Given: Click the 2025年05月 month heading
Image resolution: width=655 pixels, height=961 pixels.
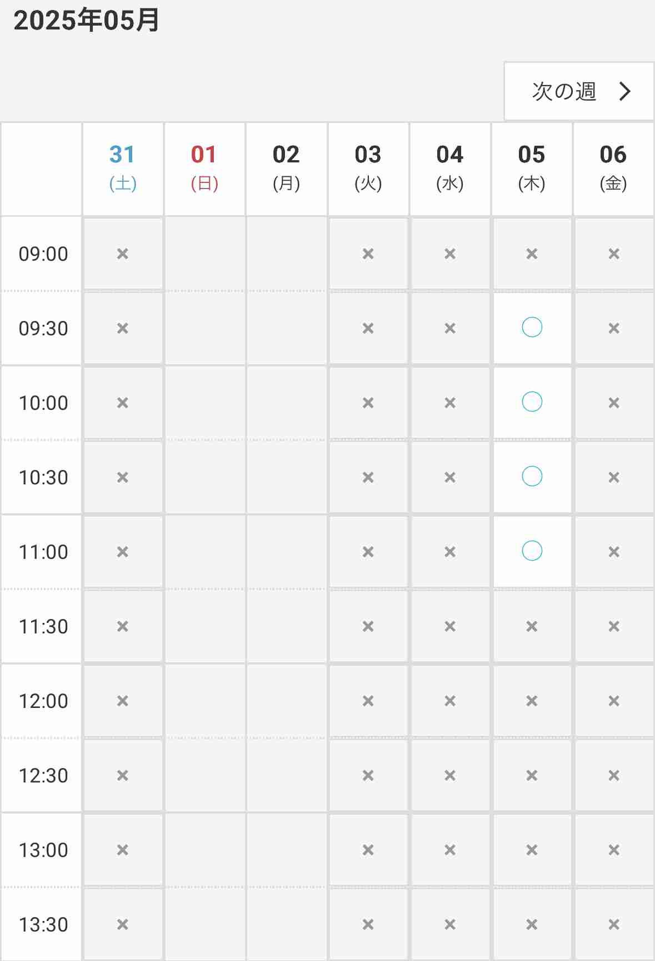Looking at the screenshot, I should coord(87,20).
